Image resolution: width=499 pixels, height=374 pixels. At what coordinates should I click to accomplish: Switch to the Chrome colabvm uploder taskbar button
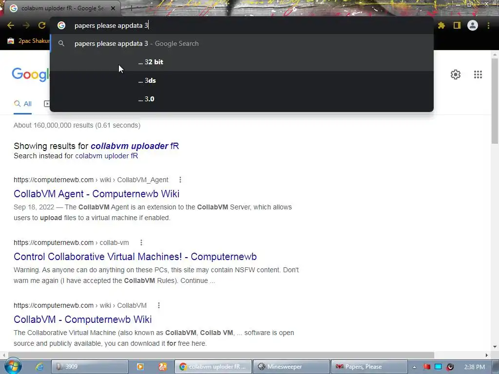213,367
